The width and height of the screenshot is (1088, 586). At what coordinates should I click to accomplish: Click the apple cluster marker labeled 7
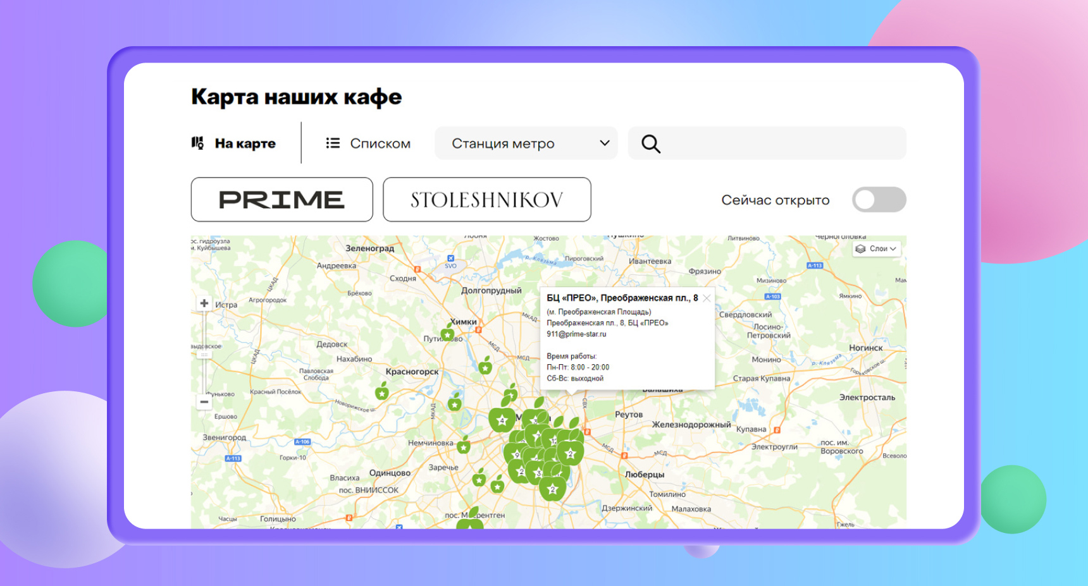(x=537, y=436)
